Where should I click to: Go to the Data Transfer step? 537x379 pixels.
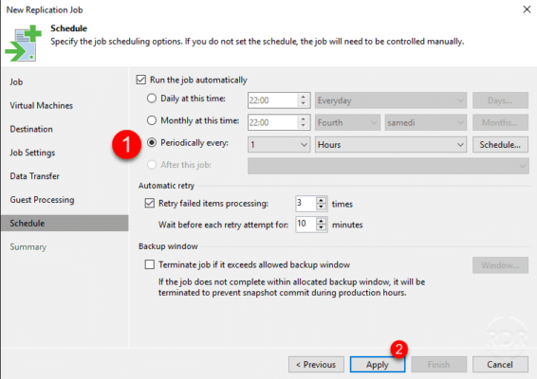point(34,176)
